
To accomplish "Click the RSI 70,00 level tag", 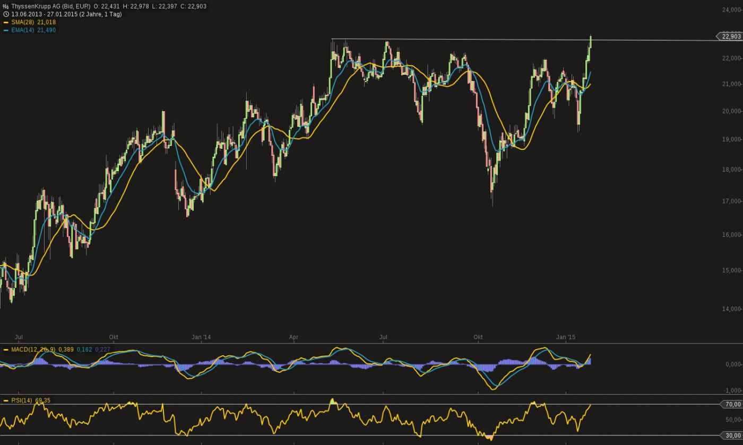I will point(732,404).
